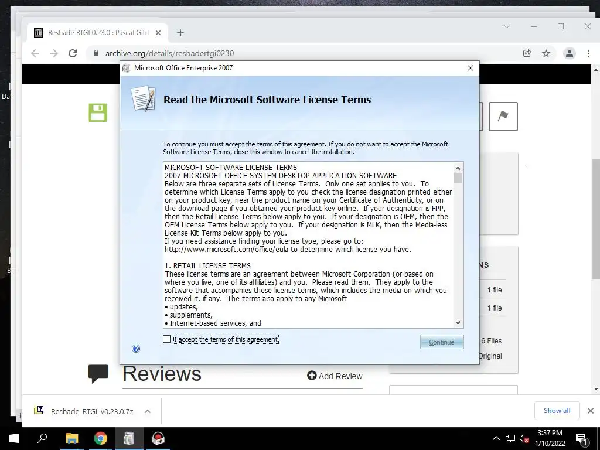The width and height of the screenshot is (600, 450).
Task: Click the green floppy disk software icon
Action: tap(98, 112)
